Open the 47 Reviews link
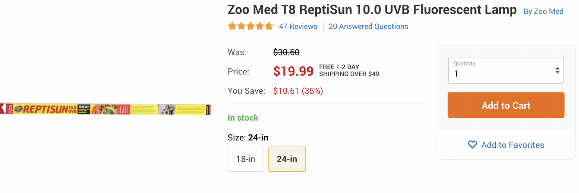This screenshot has width=579, height=193. click(298, 27)
